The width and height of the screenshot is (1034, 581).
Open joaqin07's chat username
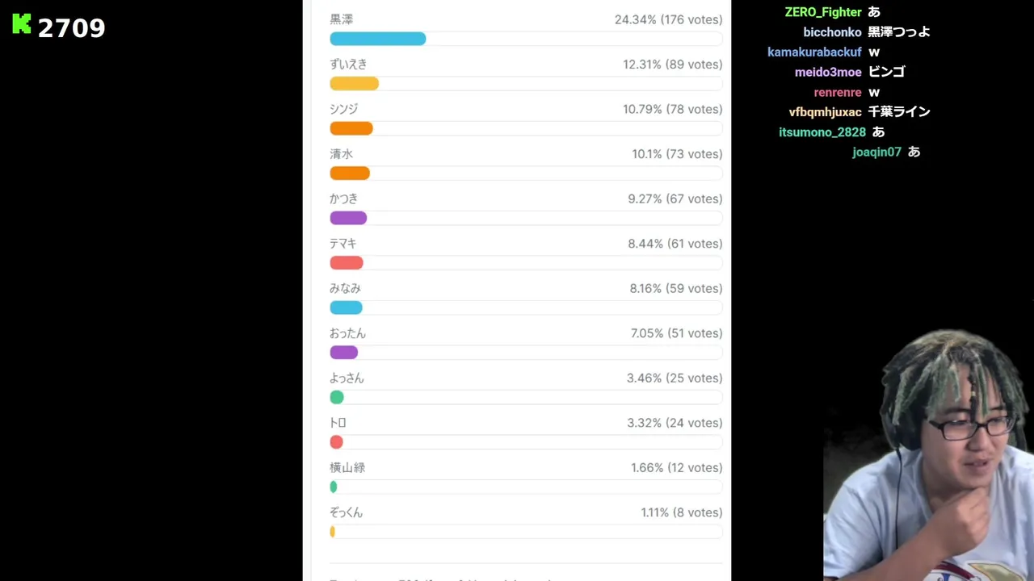tap(876, 152)
